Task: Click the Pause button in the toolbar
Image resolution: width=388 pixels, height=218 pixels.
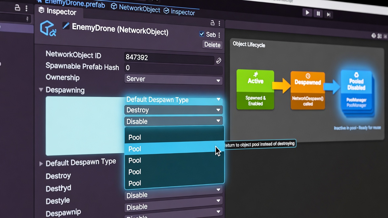Action: [318, 14]
